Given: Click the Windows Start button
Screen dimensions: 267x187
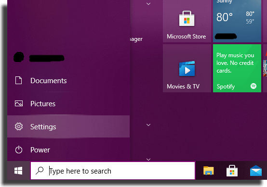Looking at the screenshot, I should point(18,171).
